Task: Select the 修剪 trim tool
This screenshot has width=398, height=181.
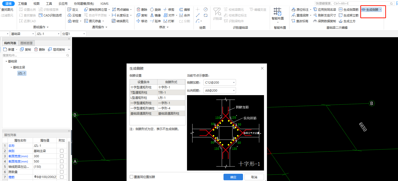Action: [x=169, y=9]
